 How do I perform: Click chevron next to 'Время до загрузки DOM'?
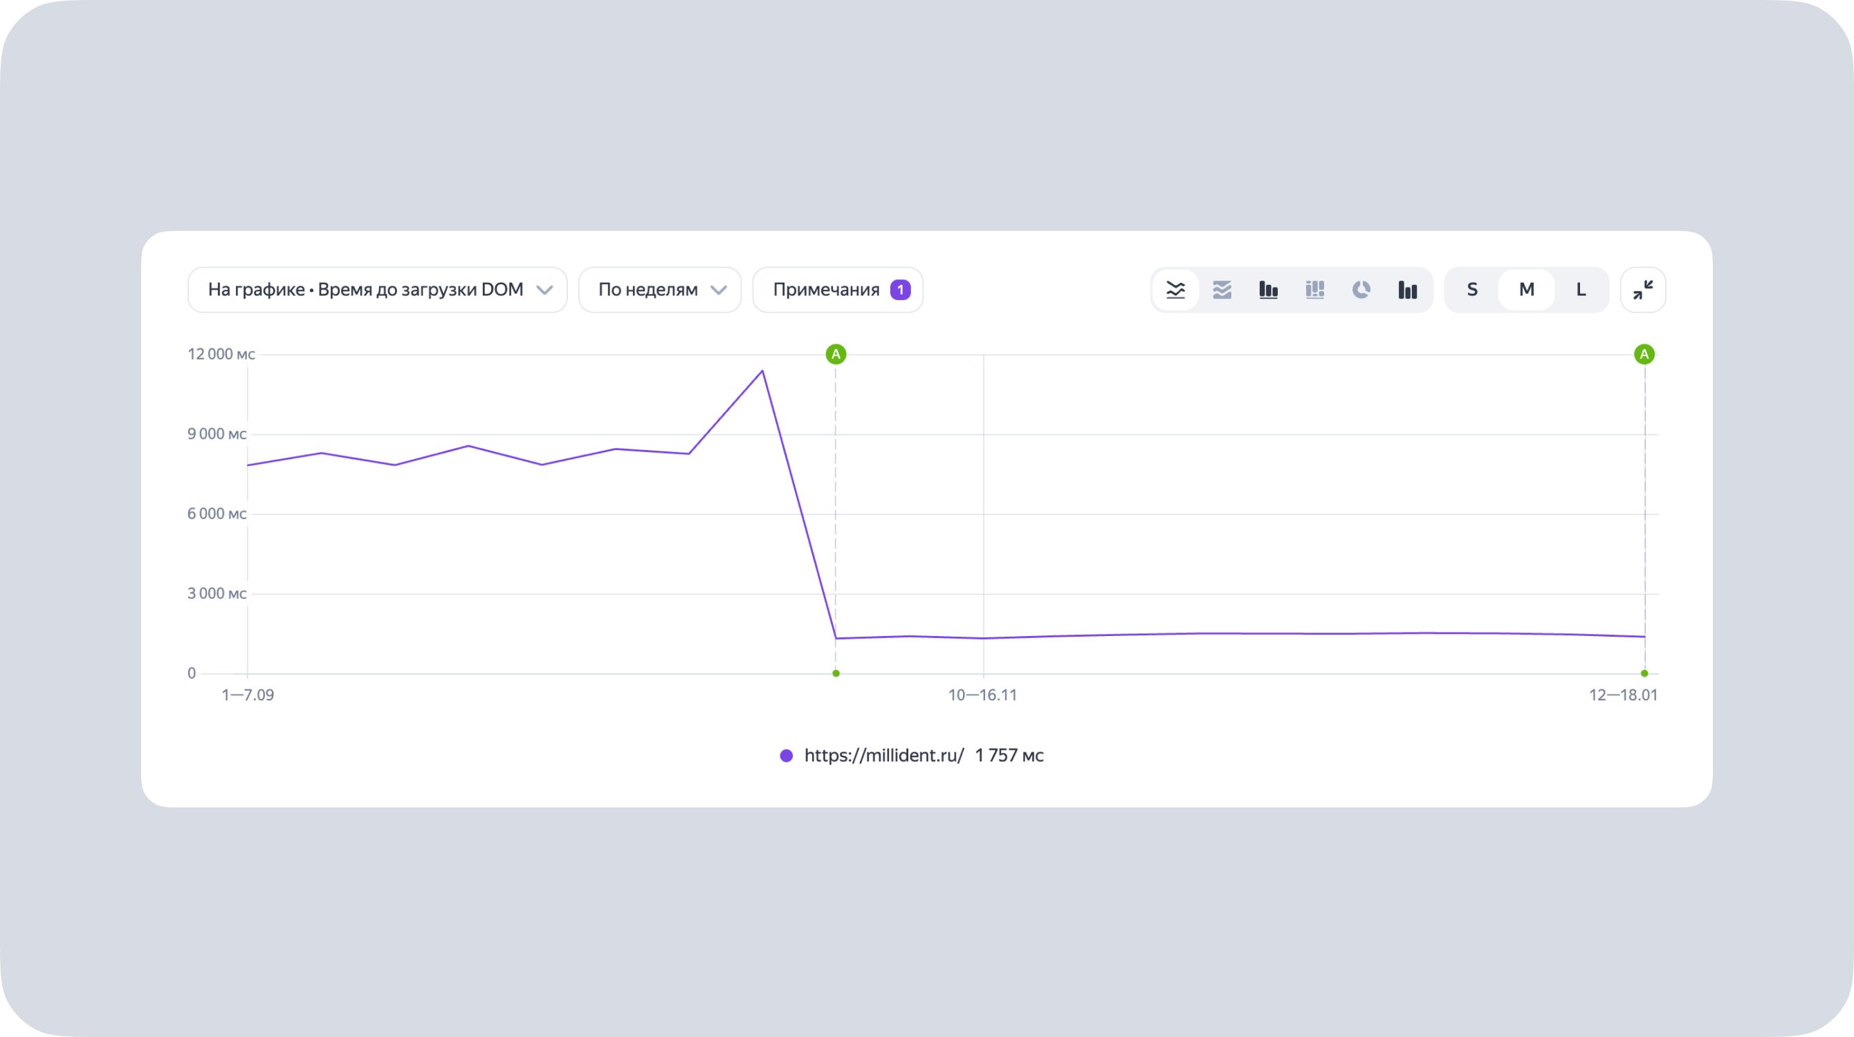pyautogui.click(x=545, y=290)
